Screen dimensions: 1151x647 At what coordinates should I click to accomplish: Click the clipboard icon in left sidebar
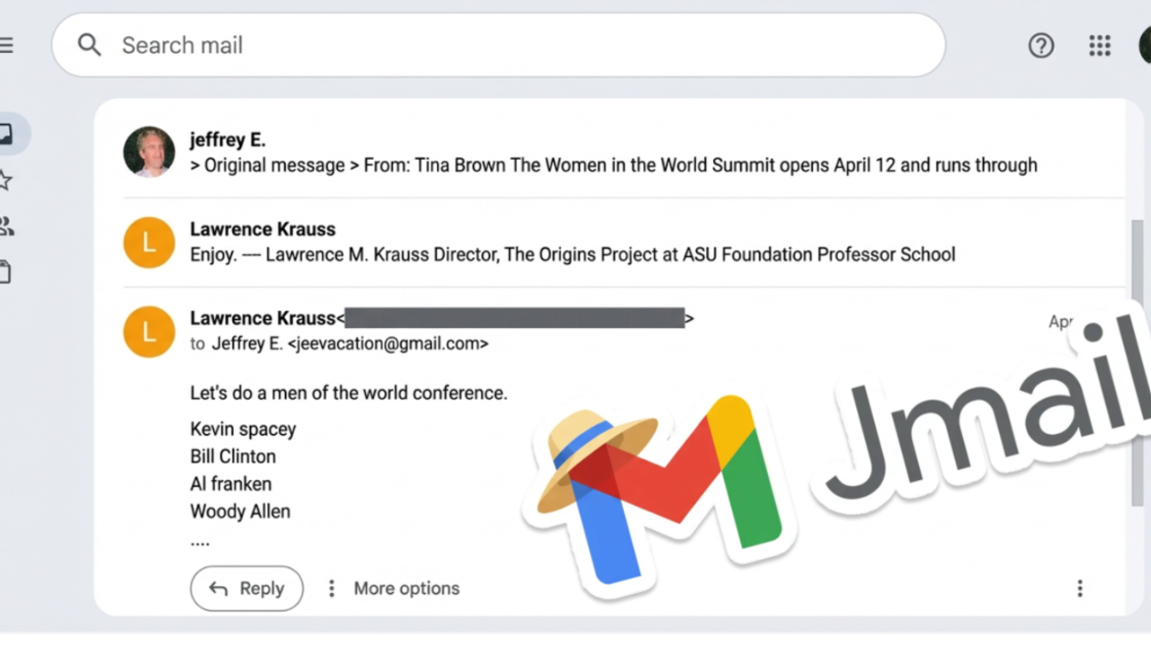pyautogui.click(x=5, y=271)
